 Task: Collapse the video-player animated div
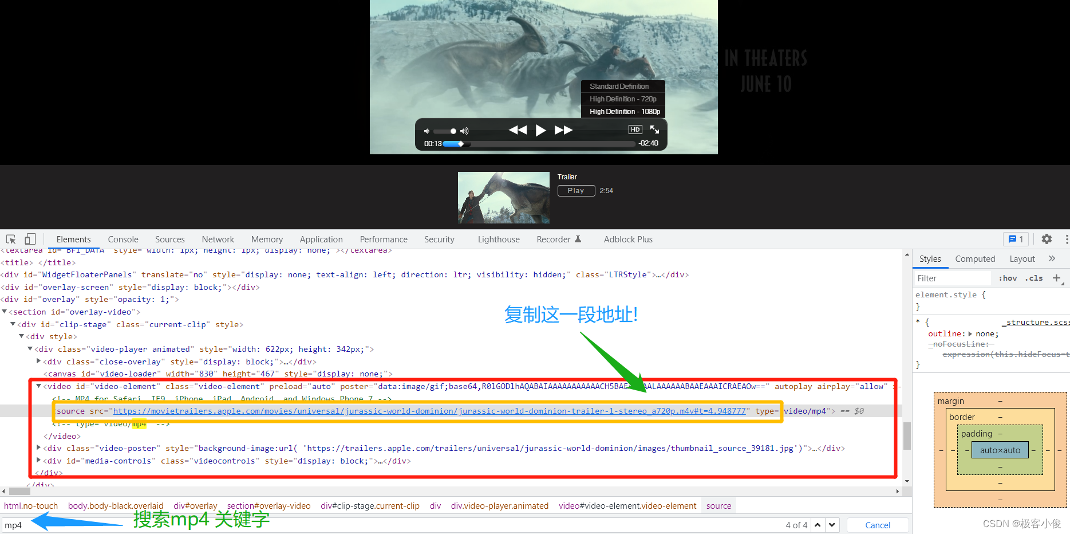(30, 349)
